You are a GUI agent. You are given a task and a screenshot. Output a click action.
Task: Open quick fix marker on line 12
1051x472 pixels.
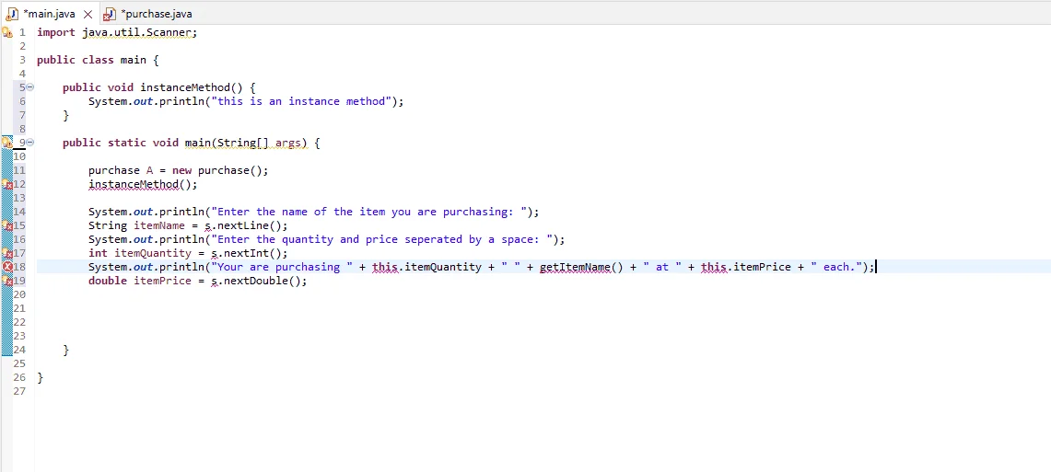(6, 184)
